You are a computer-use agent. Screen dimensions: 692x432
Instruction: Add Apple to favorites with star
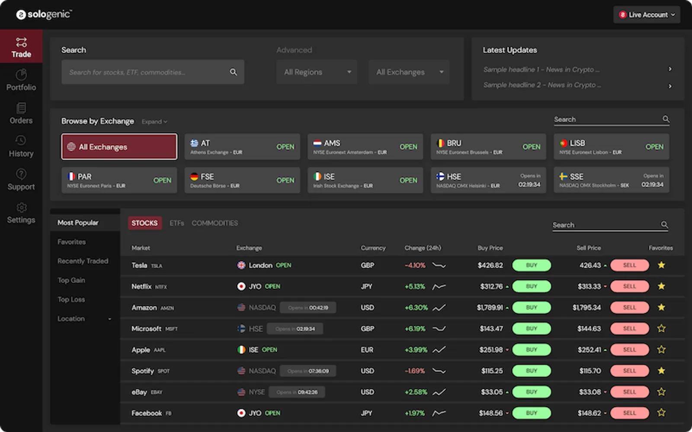click(x=661, y=349)
